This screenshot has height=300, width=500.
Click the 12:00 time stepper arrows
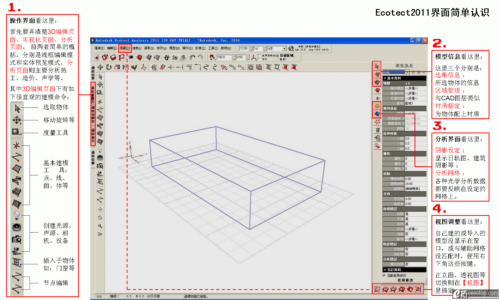point(251,49)
